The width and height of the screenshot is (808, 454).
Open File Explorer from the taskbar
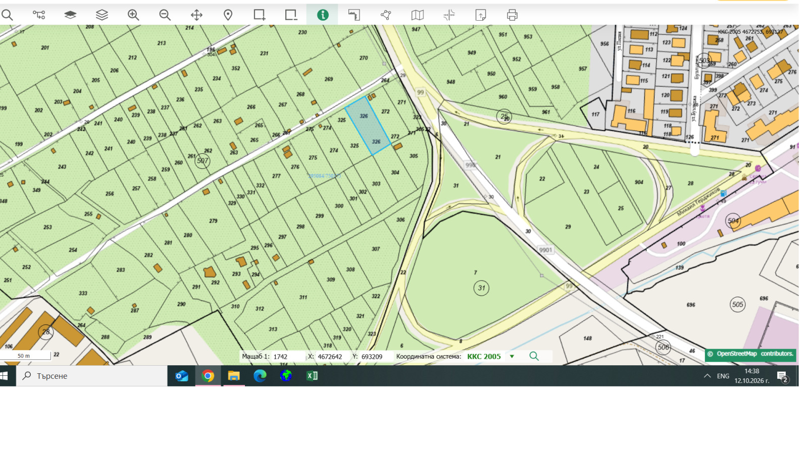tap(233, 376)
